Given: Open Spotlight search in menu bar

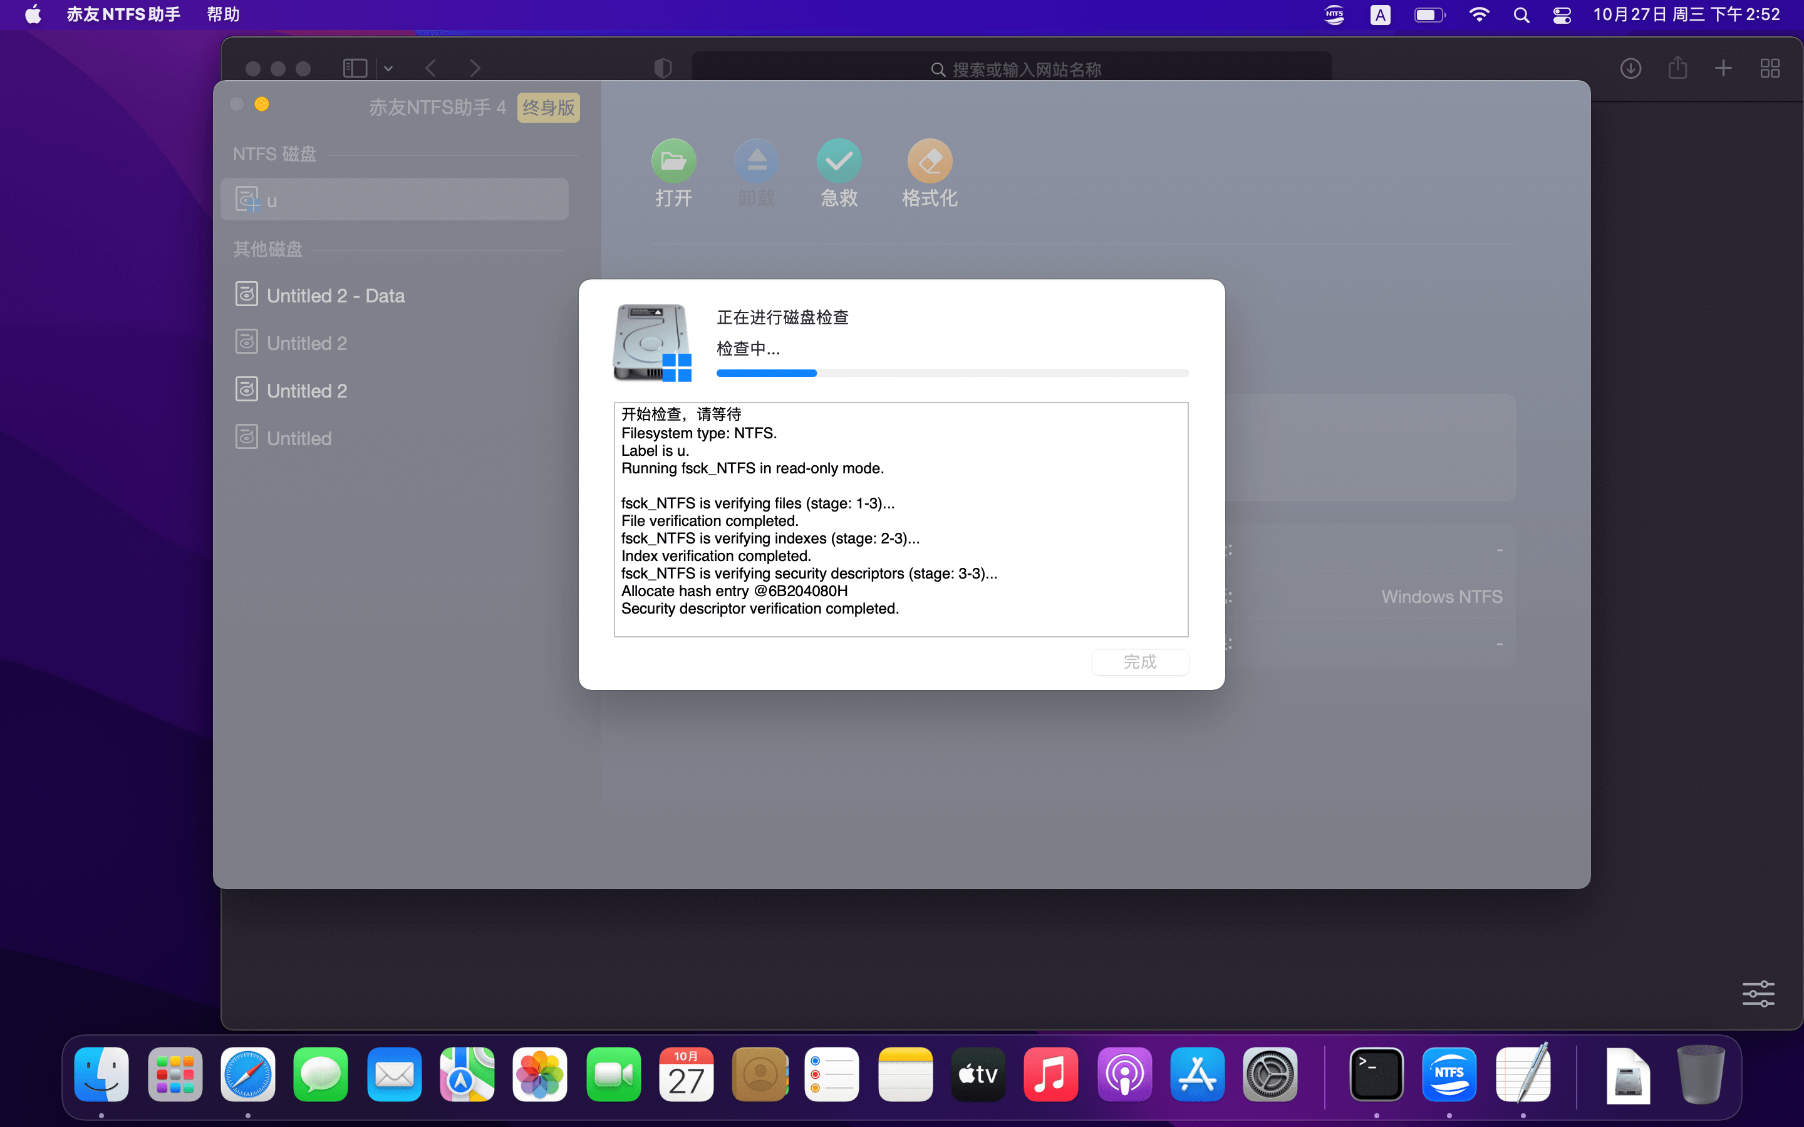Looking at the screenshot, I should pyautogui.click(x=1521, y=15).
